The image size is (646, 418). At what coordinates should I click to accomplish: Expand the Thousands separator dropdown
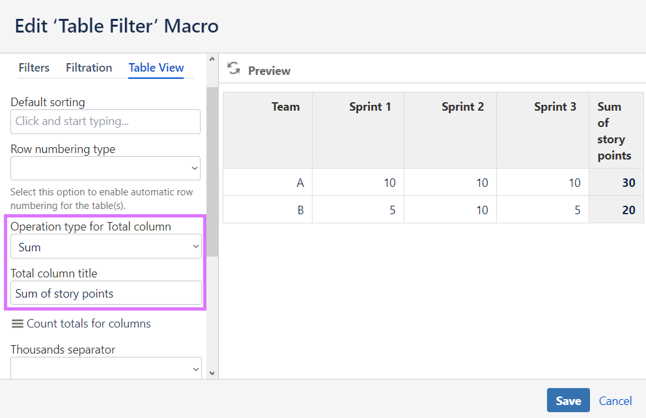pos(105,369)
